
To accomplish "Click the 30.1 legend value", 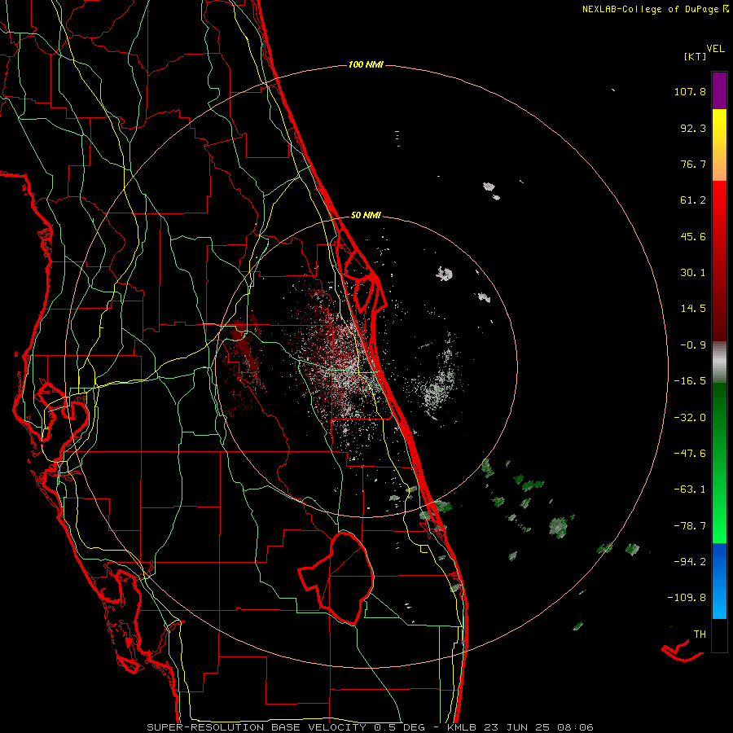I will (x=693, y=273).
